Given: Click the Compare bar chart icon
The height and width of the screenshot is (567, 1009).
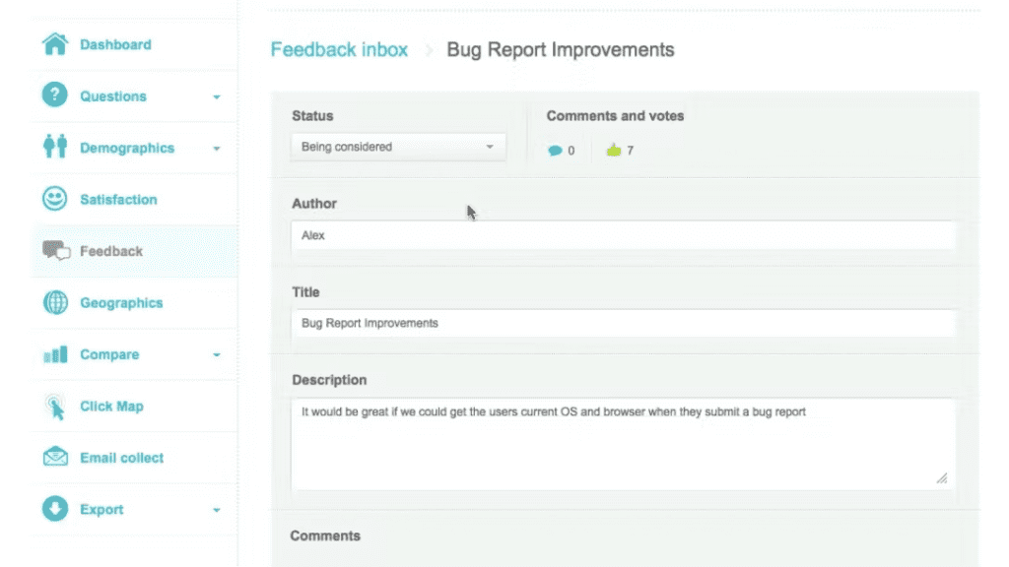Looking at the screenshot, I should pyautogui.click(x=55, y=354).
